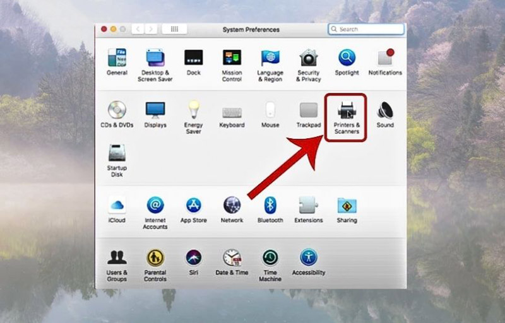The image size is (505, 323).
Task: Click the Show All grid button
Action: pos(175,29)
